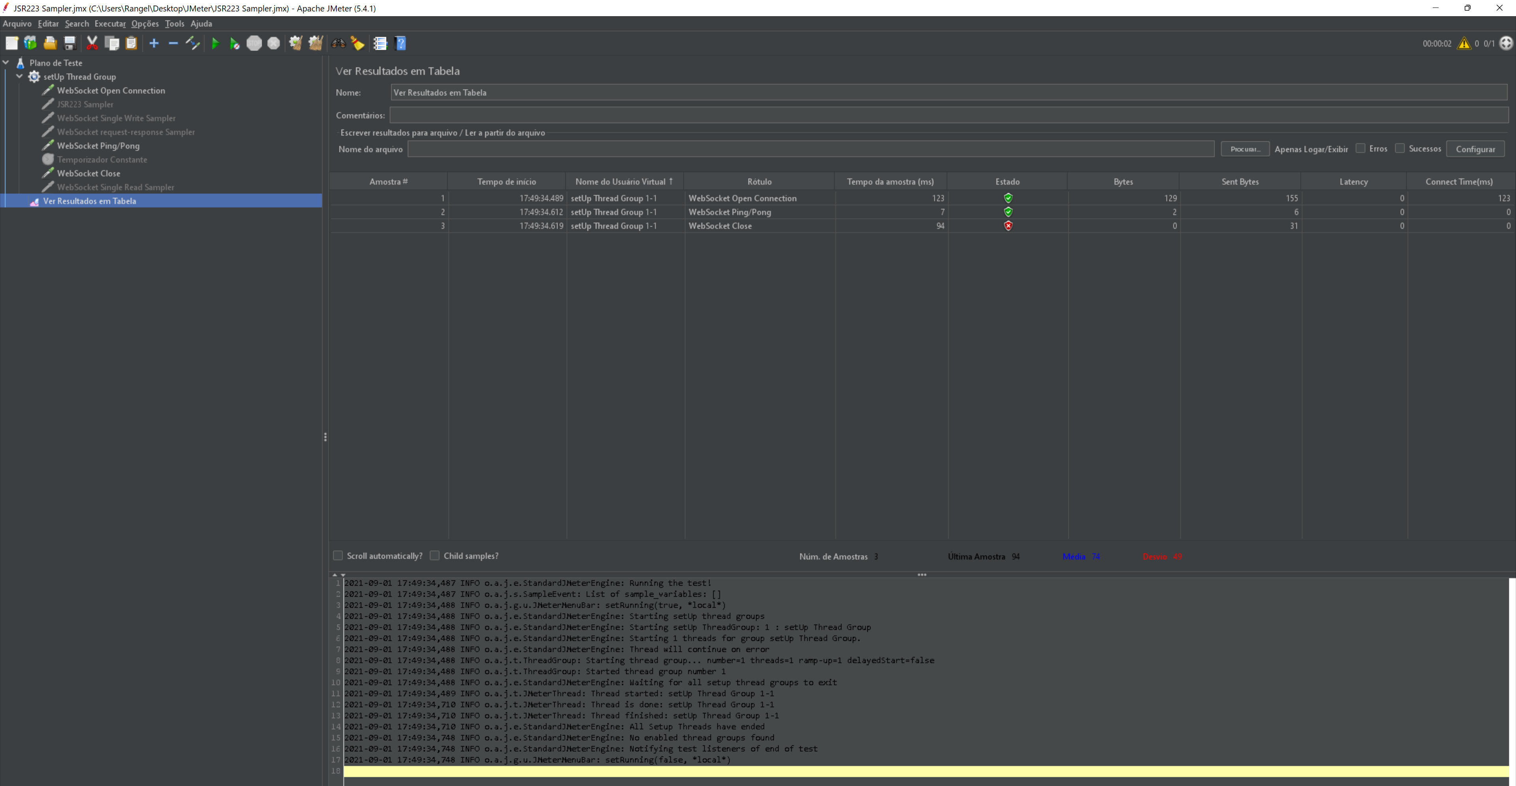Click the Search (binoculars) toolbar icon

(x=338, y=43)
